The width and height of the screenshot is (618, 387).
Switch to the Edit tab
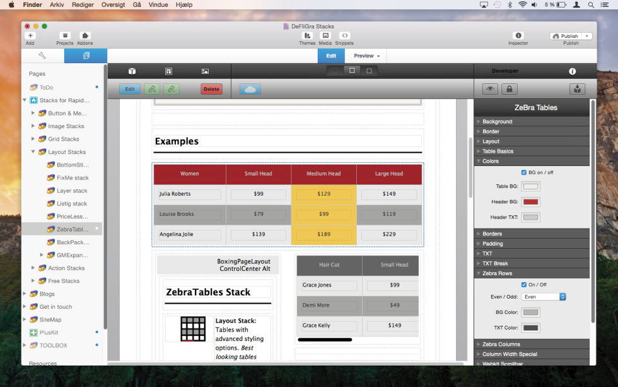pos(331,56)
